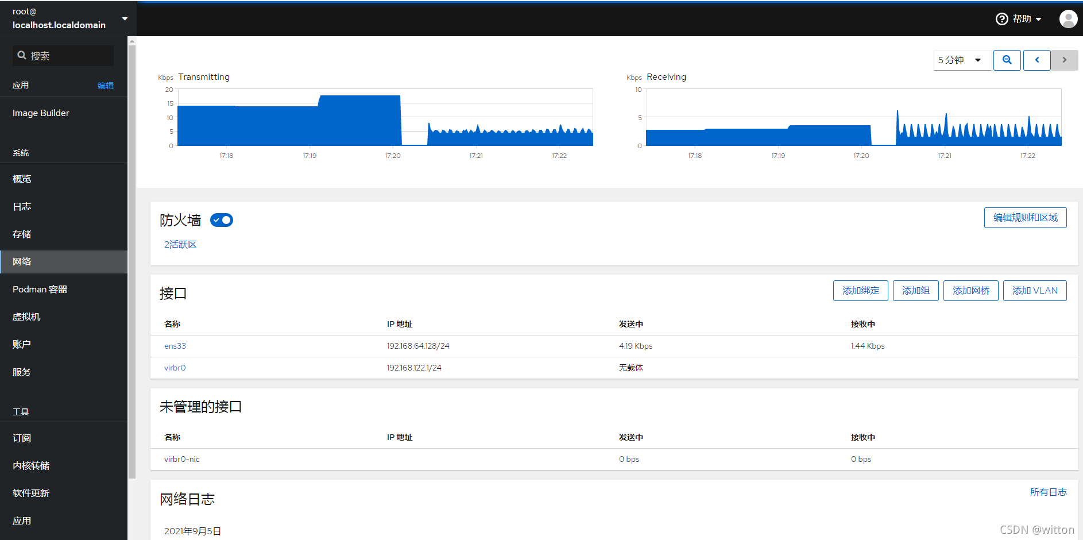This screenshot has height=540, width=1083.
Task: Open the user avatar menu
Action: [x=1068, y=19]
